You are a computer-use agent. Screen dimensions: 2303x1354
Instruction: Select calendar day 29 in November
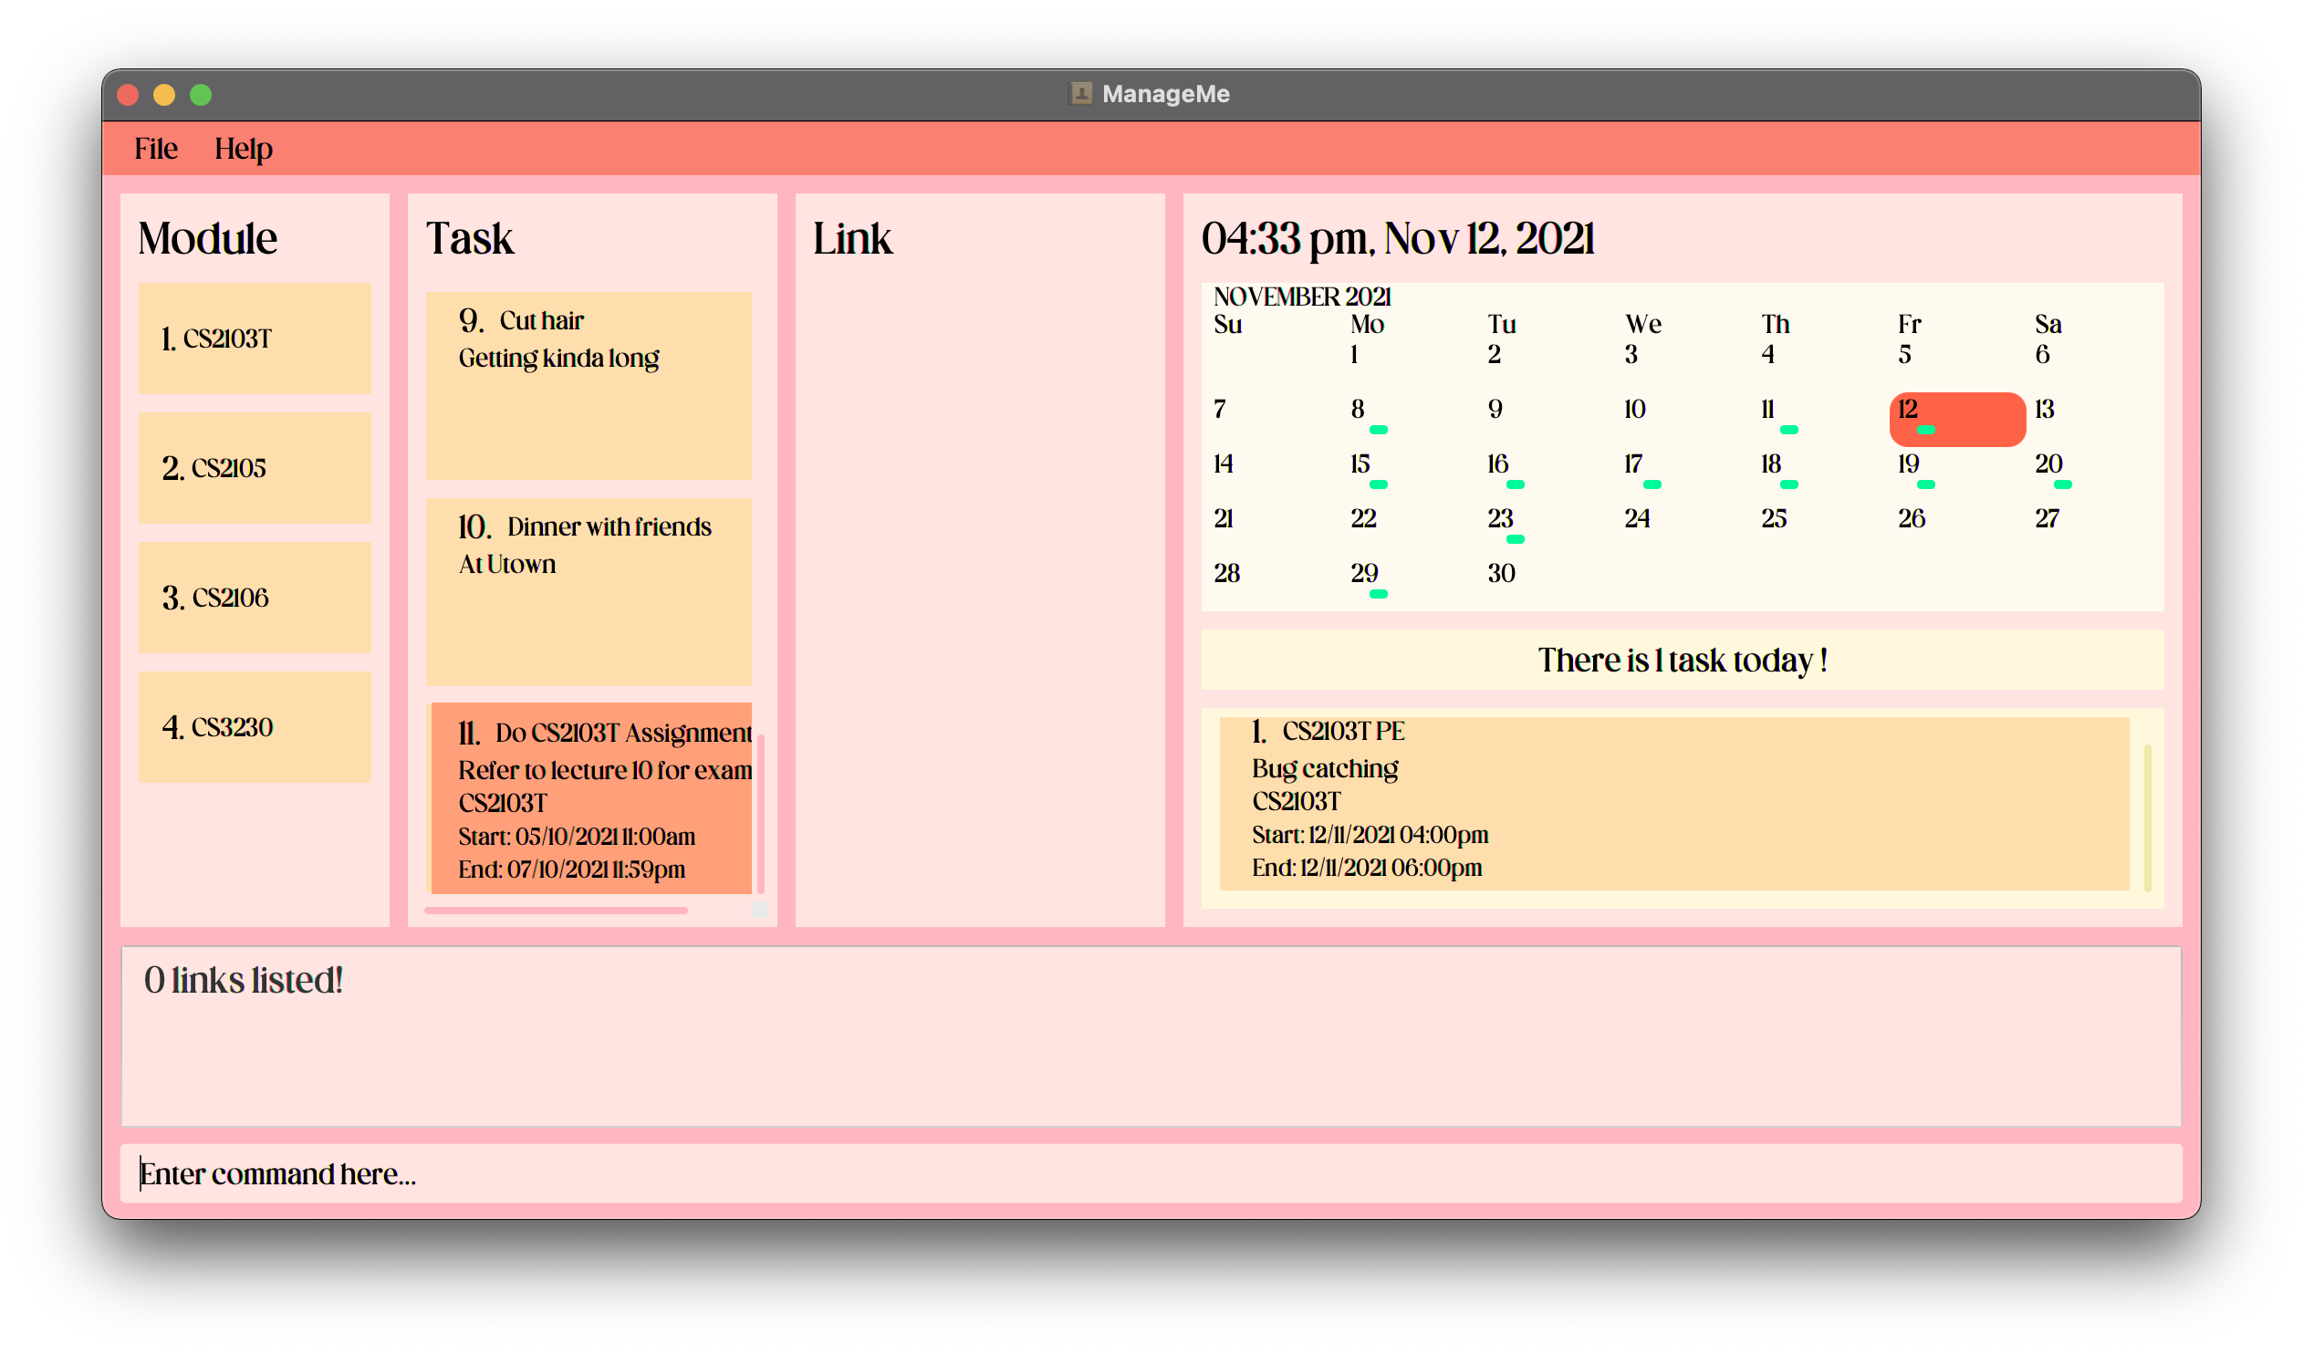click(x=1364, y=574)
